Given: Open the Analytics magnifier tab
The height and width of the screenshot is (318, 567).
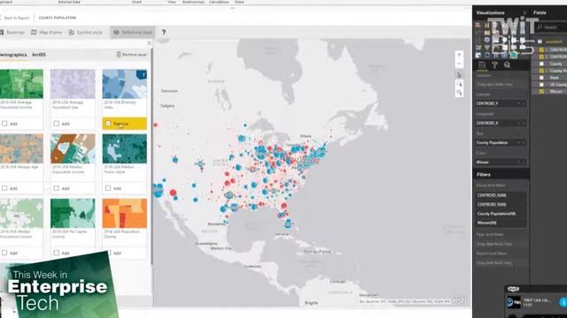Looking at the screenshot, I should [507, 64].
